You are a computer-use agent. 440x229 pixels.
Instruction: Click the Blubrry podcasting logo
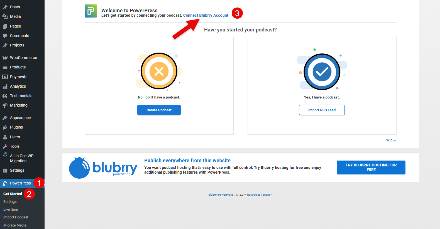pos(103,168)
